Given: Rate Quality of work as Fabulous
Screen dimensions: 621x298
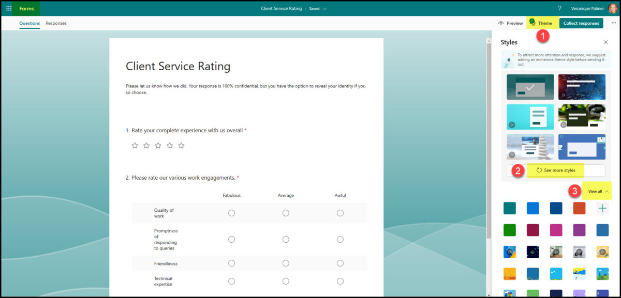Looking at the screenshot, I should pos(231,213).
